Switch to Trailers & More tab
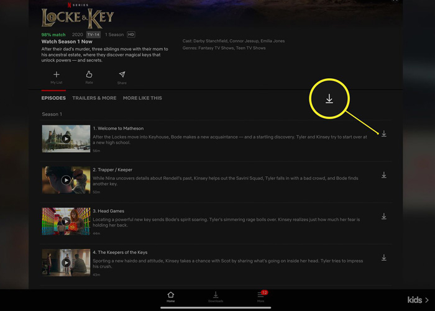Image resolution: width=435 pixels, height=311 pixels. coord(94,98)
